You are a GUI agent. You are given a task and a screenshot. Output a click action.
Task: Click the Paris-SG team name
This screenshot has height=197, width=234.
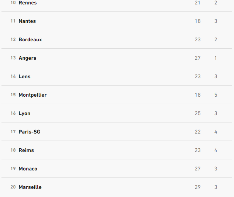click(30, 132)
